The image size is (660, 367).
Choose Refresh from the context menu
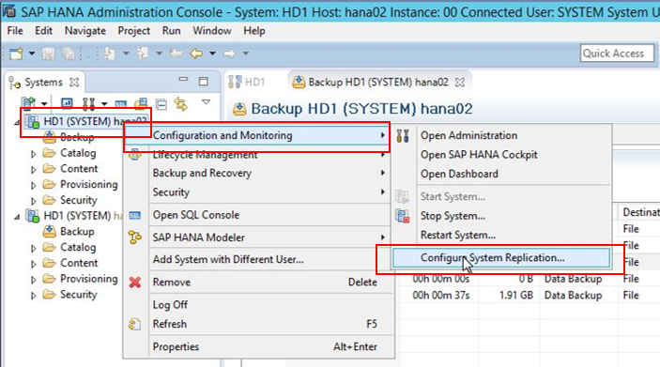(256, 324)
